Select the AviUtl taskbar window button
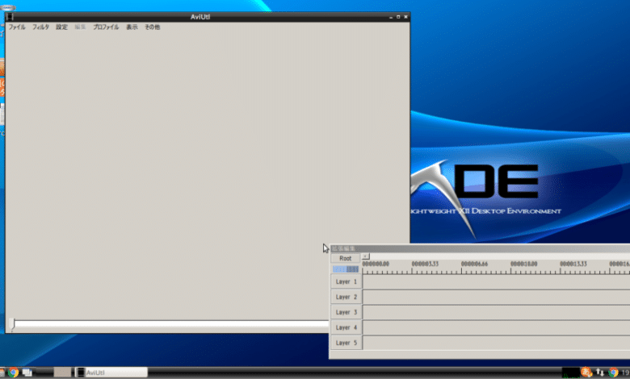Image resolution: width=630 pixels, height=379 pixels. point(111,373)
